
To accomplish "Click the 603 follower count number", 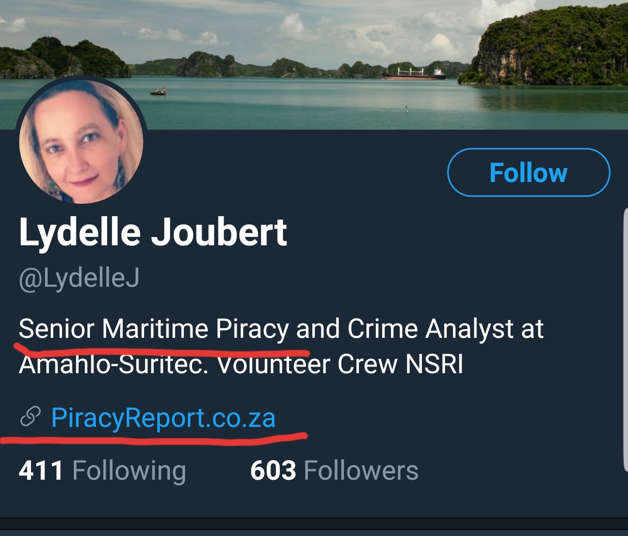I will click(273, 471).
